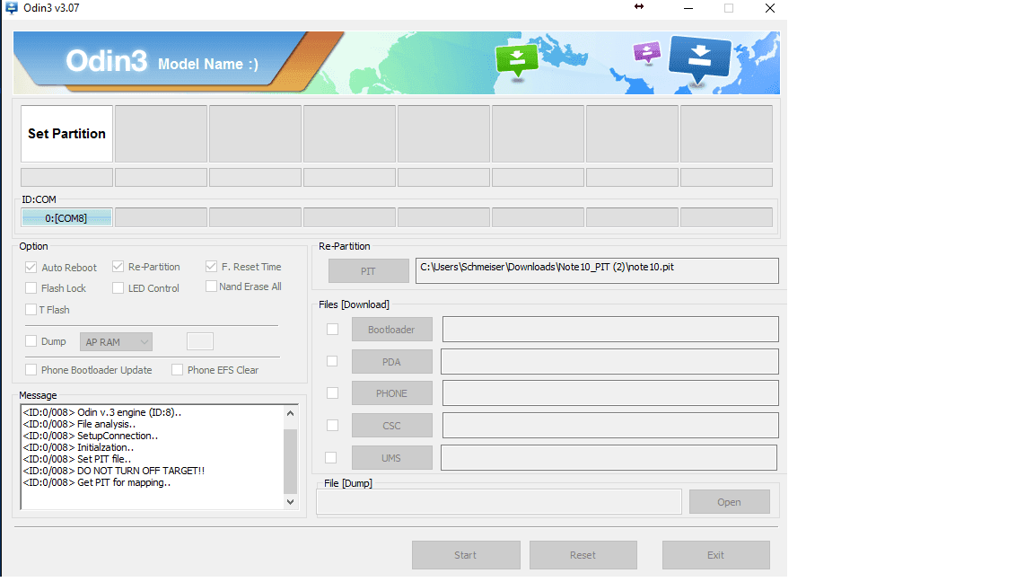Click the PDA file button
Image resolution: width=1034 pixels, height=582 pixels.
391,362
